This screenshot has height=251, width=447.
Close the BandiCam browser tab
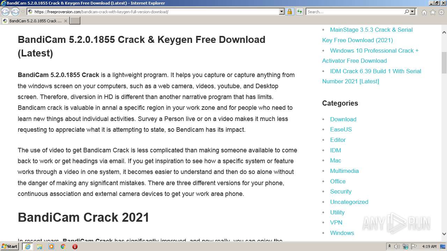[x=66, y=21]
